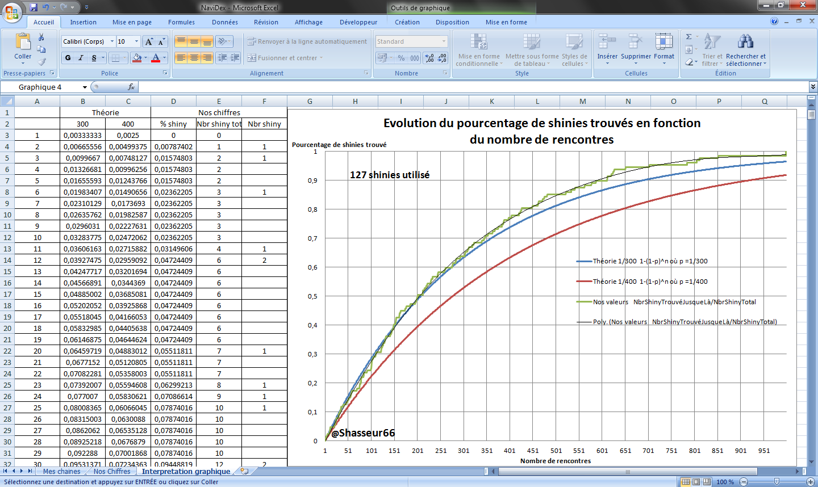Viewport: 818px width, 487px height.
Task: Open the Mise en page tab
Action: (x=132, y=22)
